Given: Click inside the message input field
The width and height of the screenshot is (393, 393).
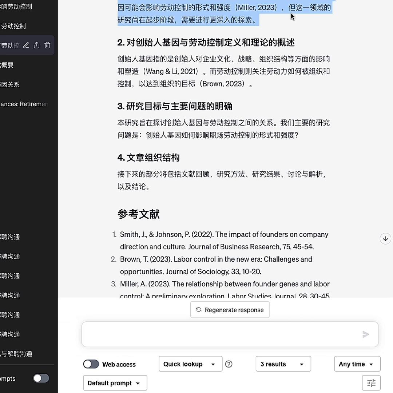Looking at the screenshot, I should (218, 334).
